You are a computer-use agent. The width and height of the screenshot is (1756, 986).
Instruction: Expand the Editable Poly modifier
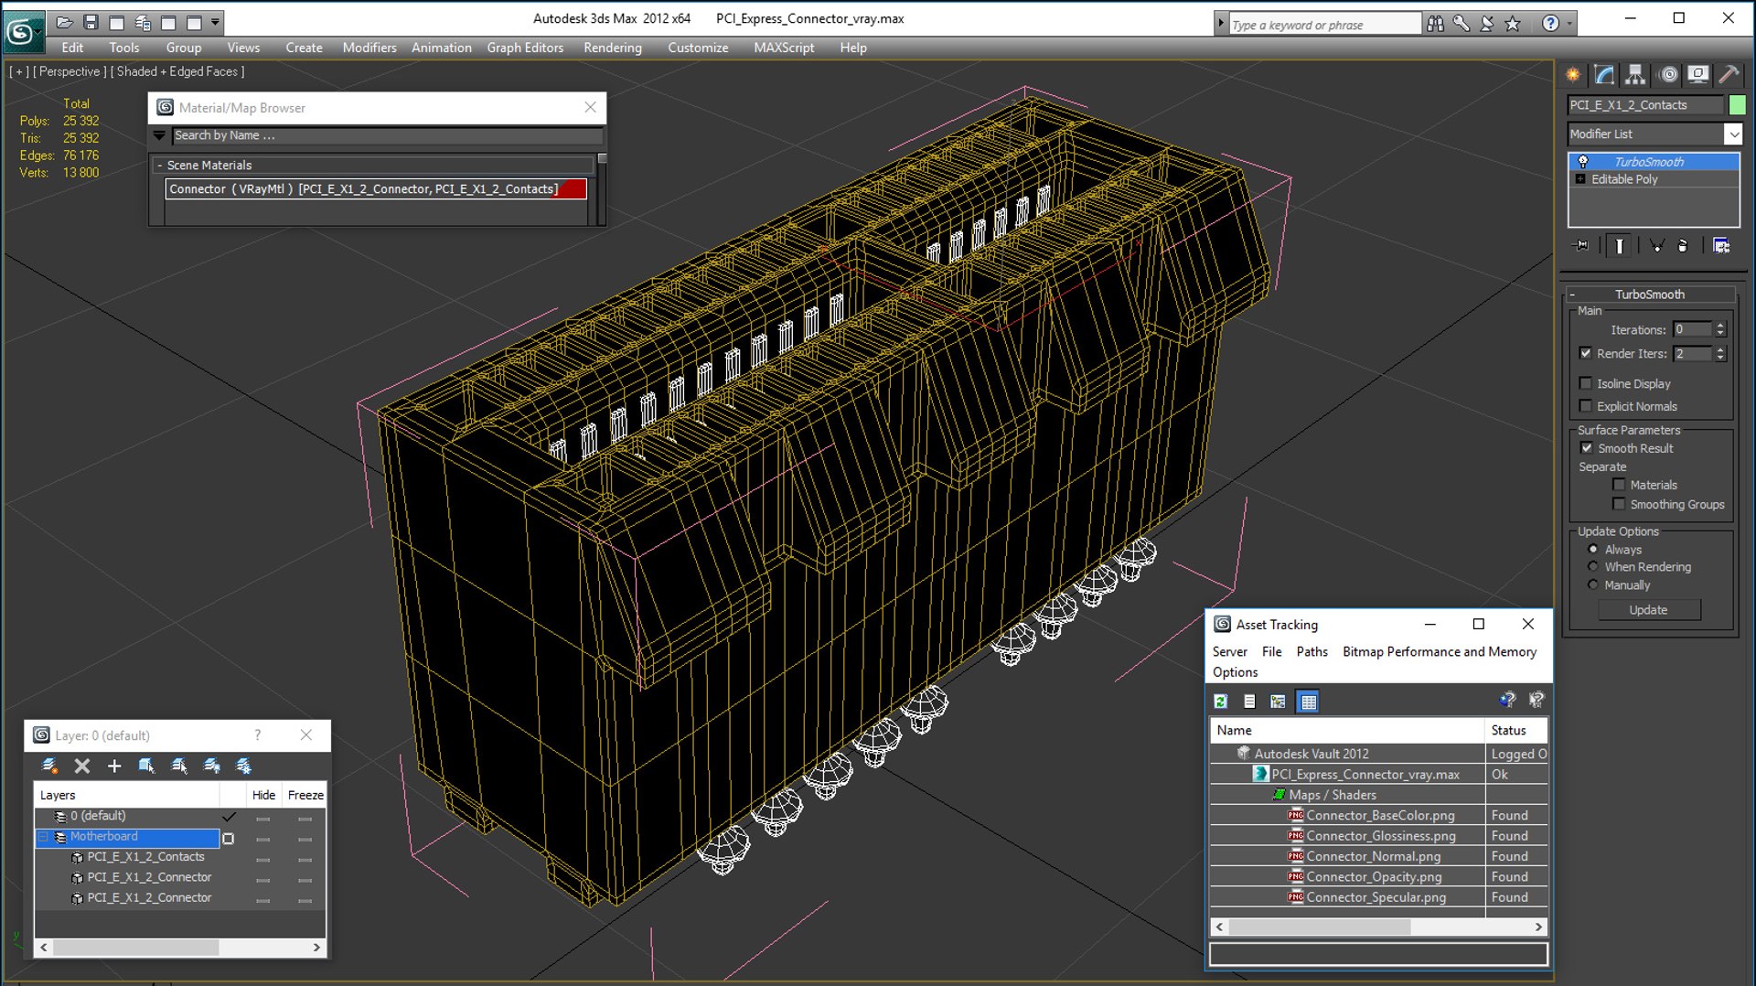coord(1580,179)
